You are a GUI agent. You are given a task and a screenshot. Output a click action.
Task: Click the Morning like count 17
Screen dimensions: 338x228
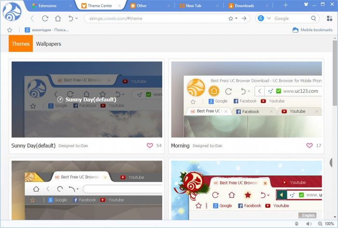pyautogui.click(x=319, y=145)
